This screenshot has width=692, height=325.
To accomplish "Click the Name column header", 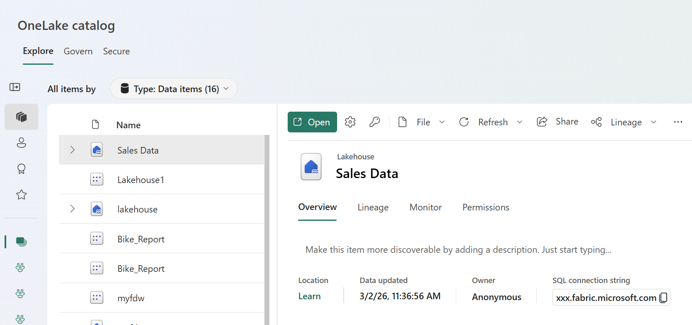I will 128,125.
